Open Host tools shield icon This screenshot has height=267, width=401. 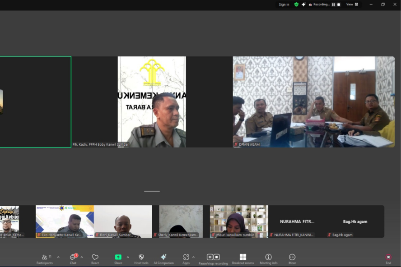(141, 259)
